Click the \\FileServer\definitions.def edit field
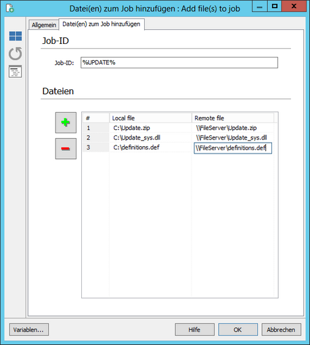 click(233, 148)
